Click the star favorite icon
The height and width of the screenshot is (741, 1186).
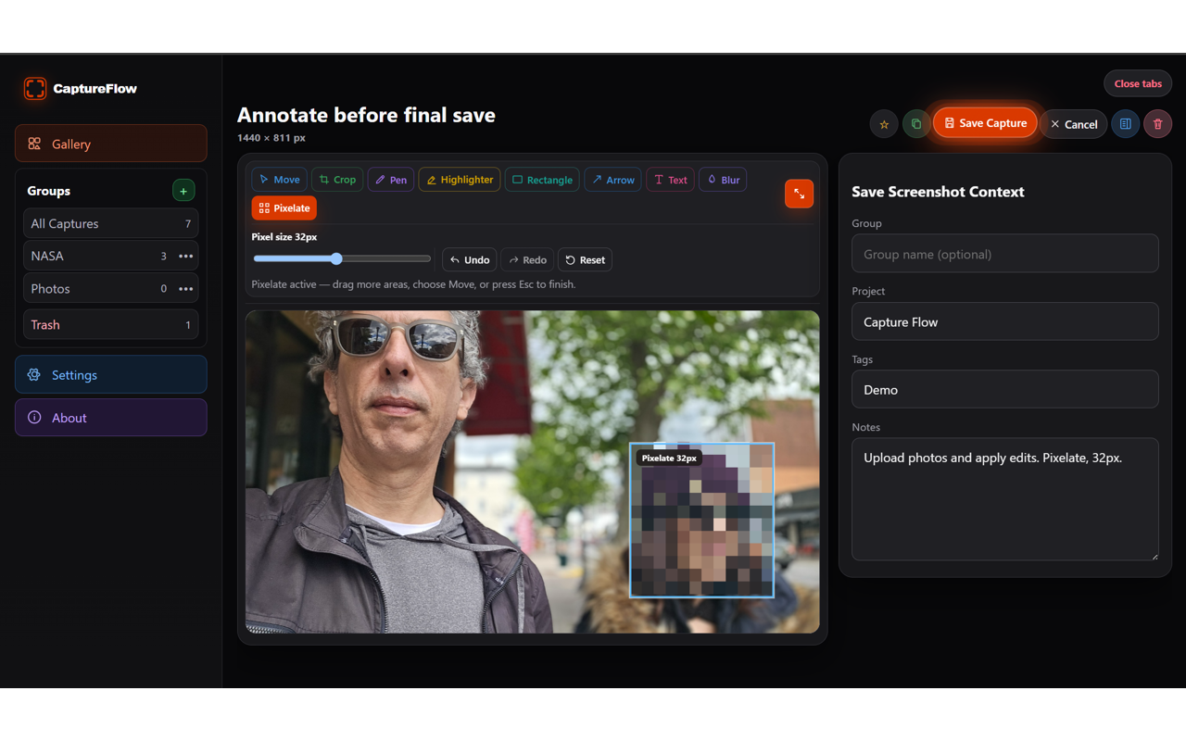click(x=884, y=124)
